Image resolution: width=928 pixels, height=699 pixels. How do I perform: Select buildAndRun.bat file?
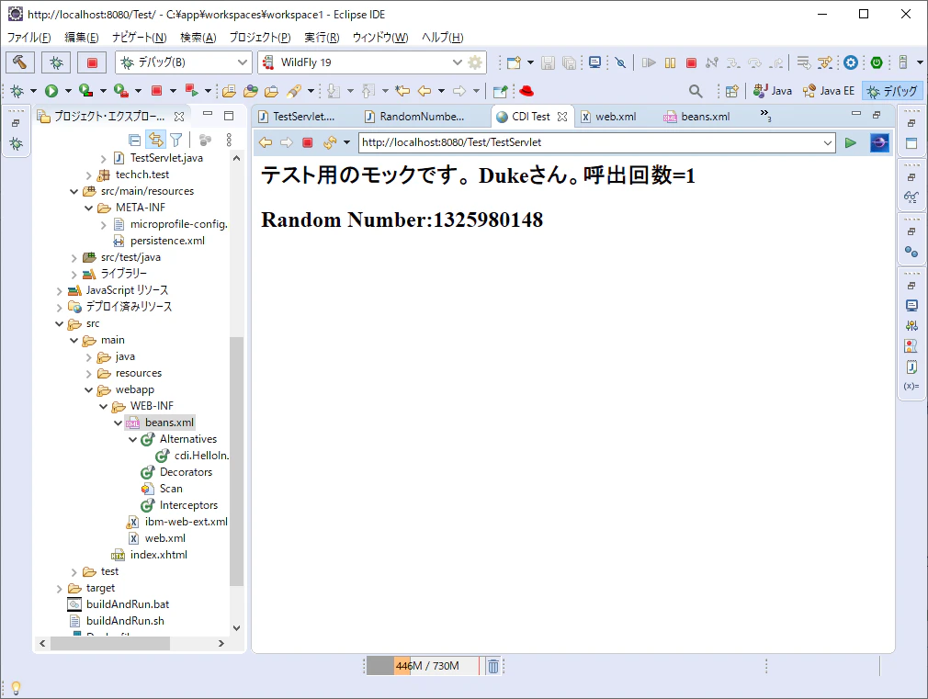[127, 604]
